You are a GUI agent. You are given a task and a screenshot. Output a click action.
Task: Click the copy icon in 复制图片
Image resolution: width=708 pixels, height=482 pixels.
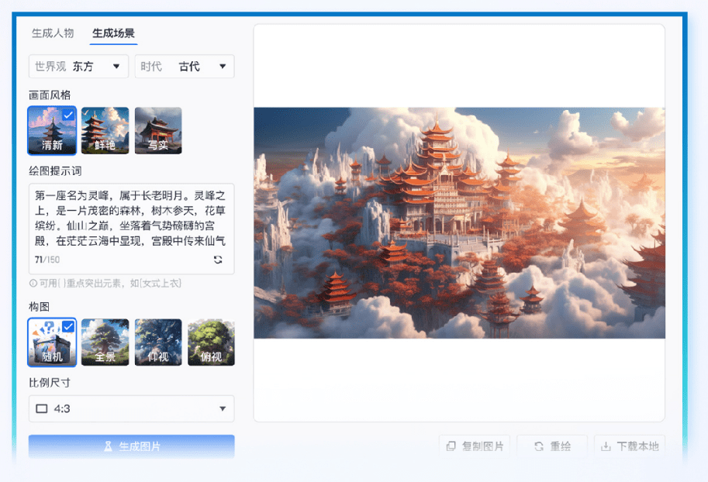pyautogui.click(x=451, y=446)
